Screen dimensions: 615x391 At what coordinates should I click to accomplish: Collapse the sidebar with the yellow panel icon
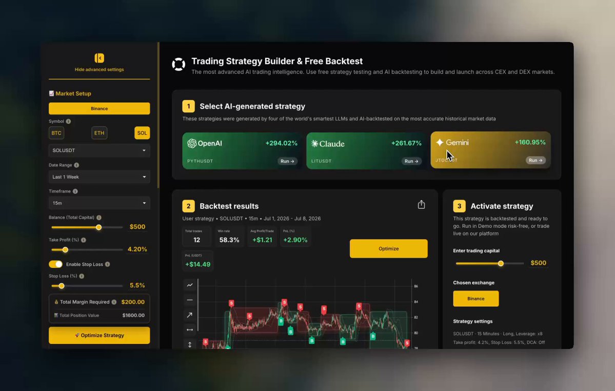[99, 58]
